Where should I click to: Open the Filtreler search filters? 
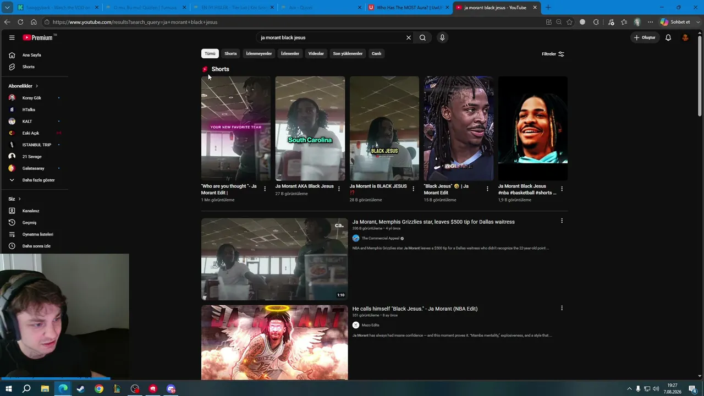click(x=553, y=54)
